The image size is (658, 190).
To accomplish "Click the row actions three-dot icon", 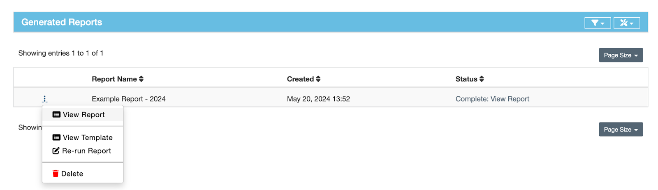I will [44, 99].
